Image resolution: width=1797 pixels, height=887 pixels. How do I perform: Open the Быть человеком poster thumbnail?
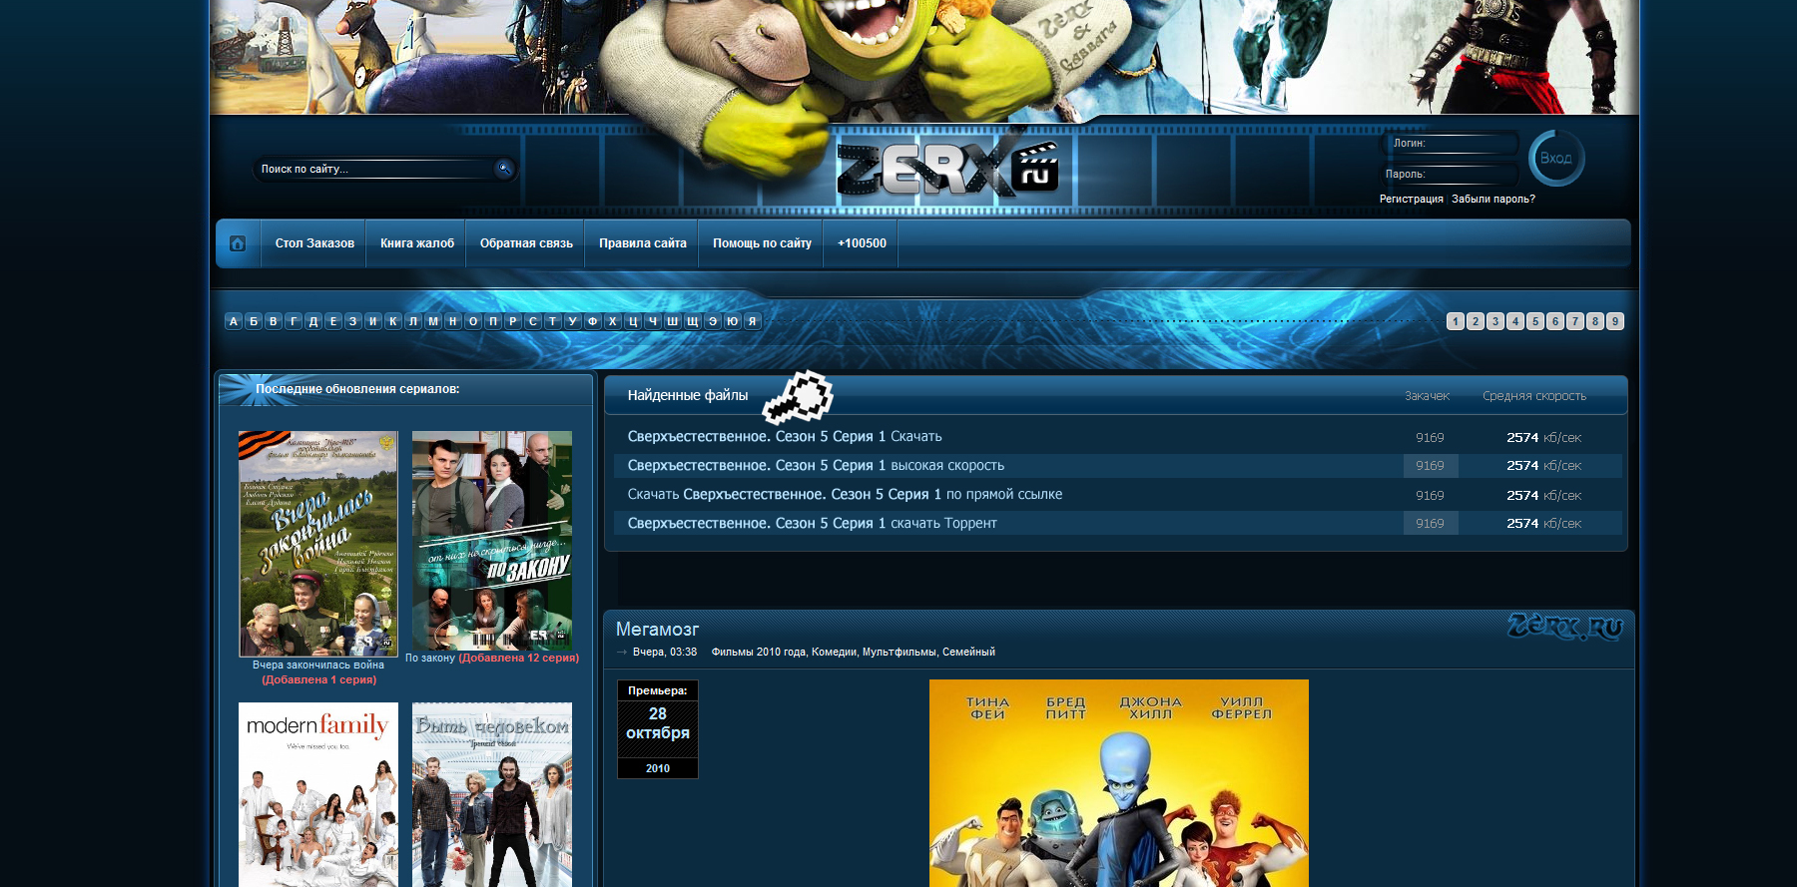pos(492,794)
